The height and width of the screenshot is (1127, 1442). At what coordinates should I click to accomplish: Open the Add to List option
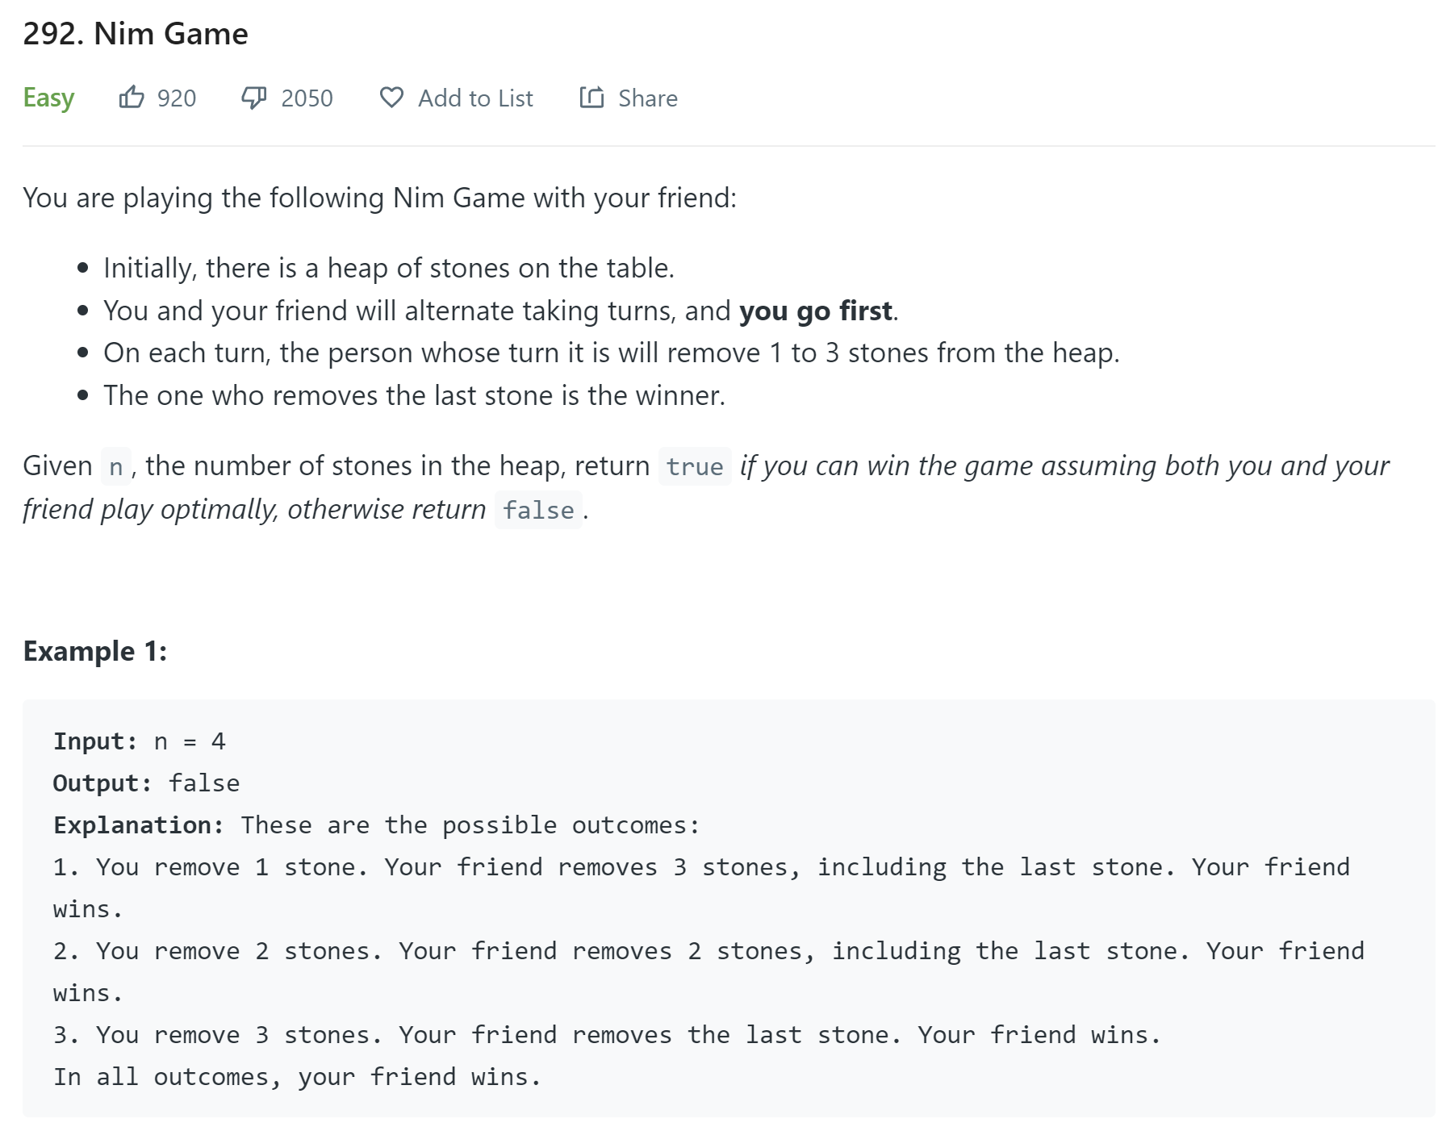pyautogui.click(x=474, y=98)
